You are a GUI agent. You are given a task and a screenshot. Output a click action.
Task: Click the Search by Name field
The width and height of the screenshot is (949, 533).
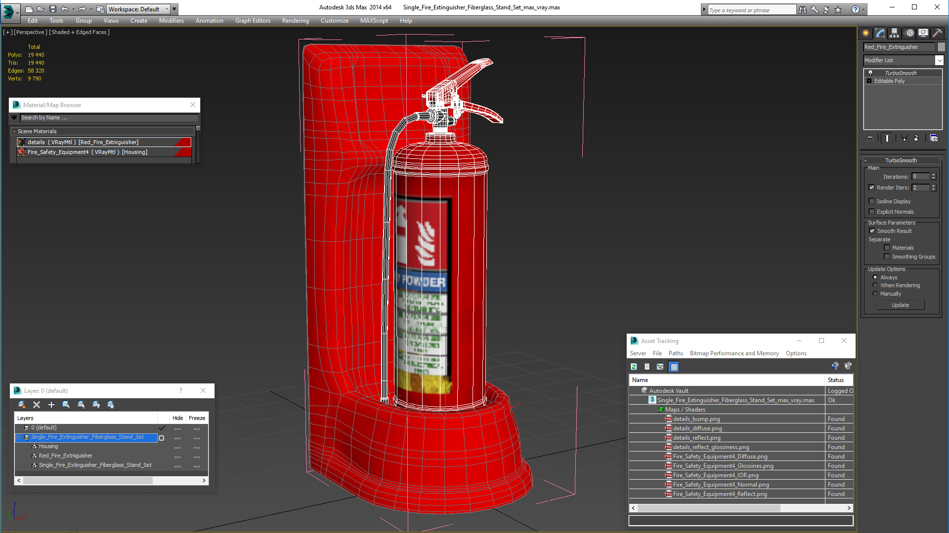point(109,118)
